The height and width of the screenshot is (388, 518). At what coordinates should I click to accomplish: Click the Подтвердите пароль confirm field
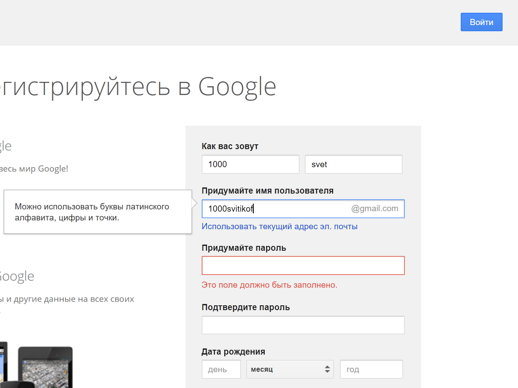click(303, 325)
